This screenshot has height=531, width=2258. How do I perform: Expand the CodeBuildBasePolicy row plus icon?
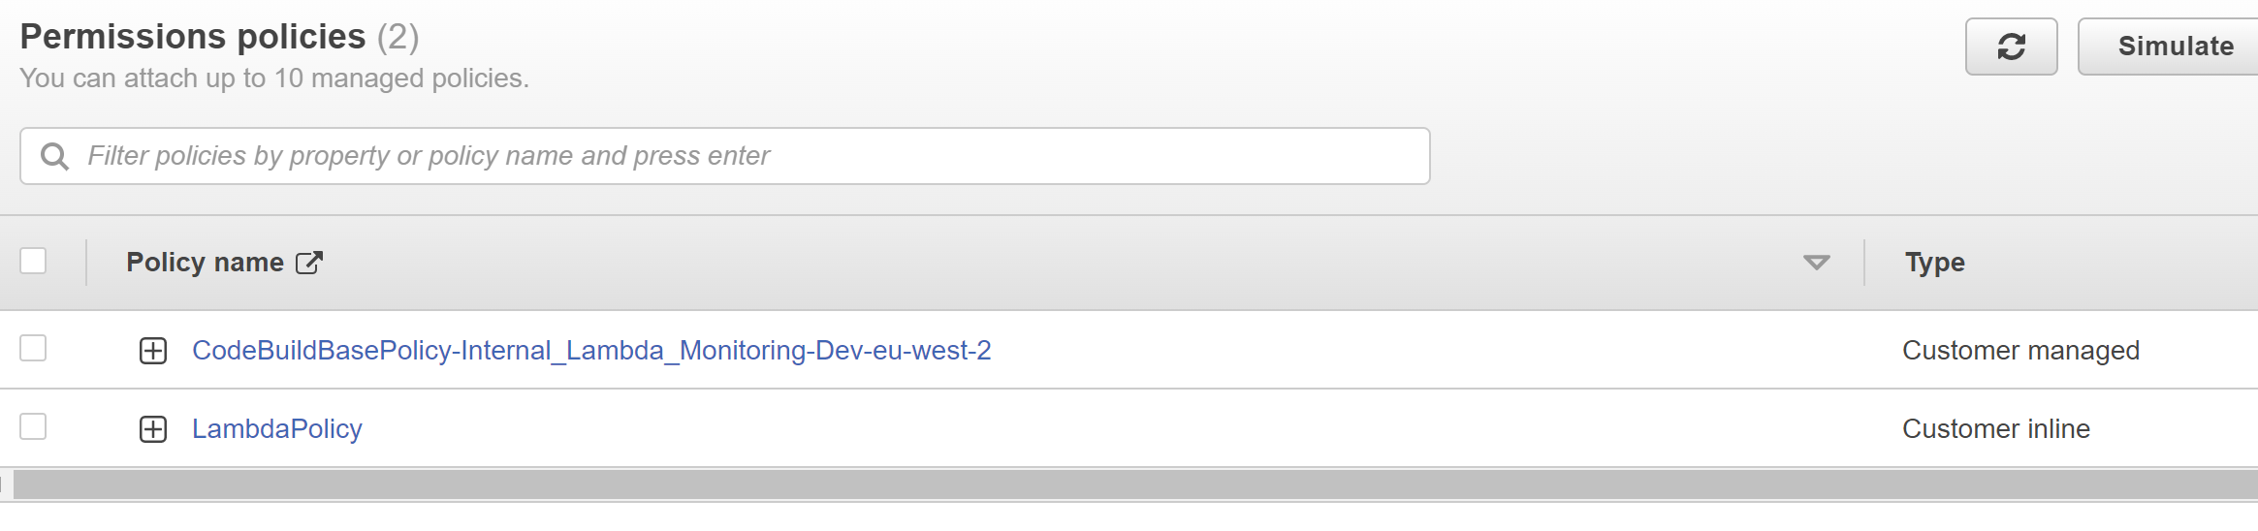153,351
